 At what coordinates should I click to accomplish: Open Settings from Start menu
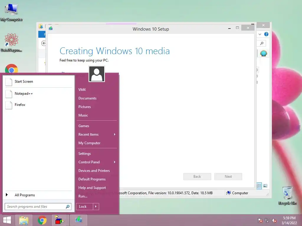[x=85, y=154]
